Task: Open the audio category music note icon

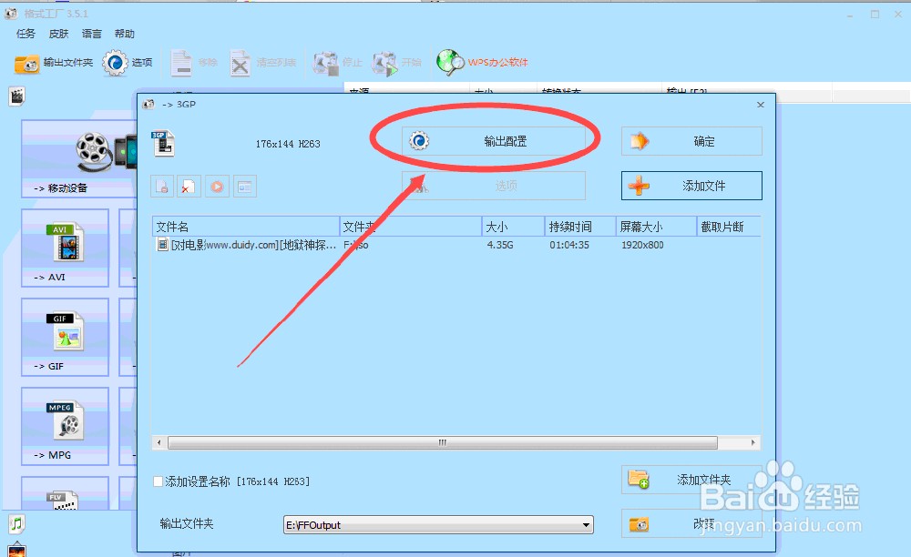Action: (x=16, y=524)
